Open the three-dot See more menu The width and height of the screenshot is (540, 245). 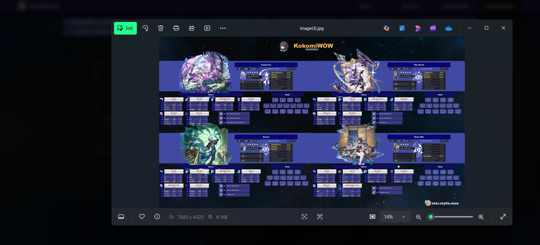223,28
